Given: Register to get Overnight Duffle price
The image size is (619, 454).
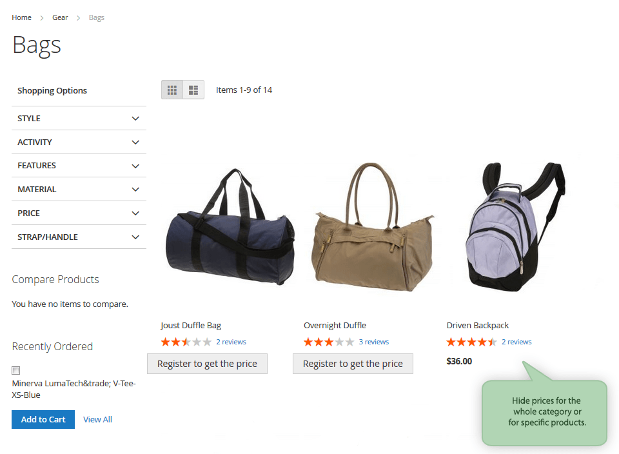Looking at the screenshot, I should click(x=353, y=364).
